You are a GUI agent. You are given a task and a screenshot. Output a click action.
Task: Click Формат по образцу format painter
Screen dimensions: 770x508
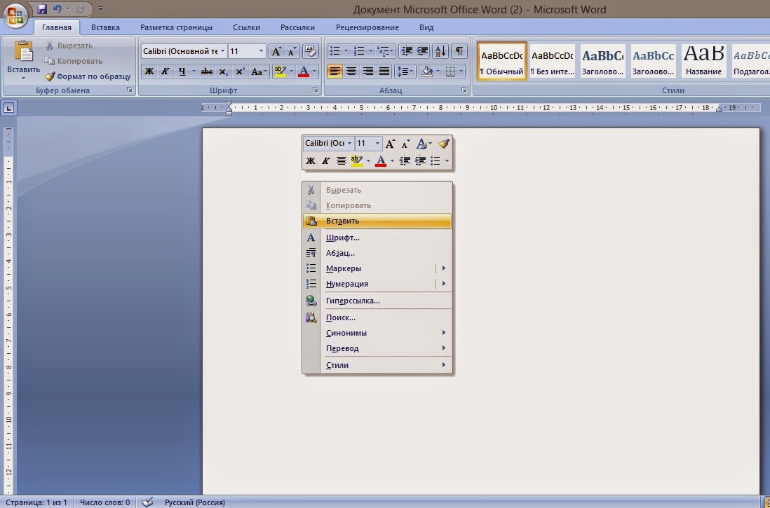(88, 76)
